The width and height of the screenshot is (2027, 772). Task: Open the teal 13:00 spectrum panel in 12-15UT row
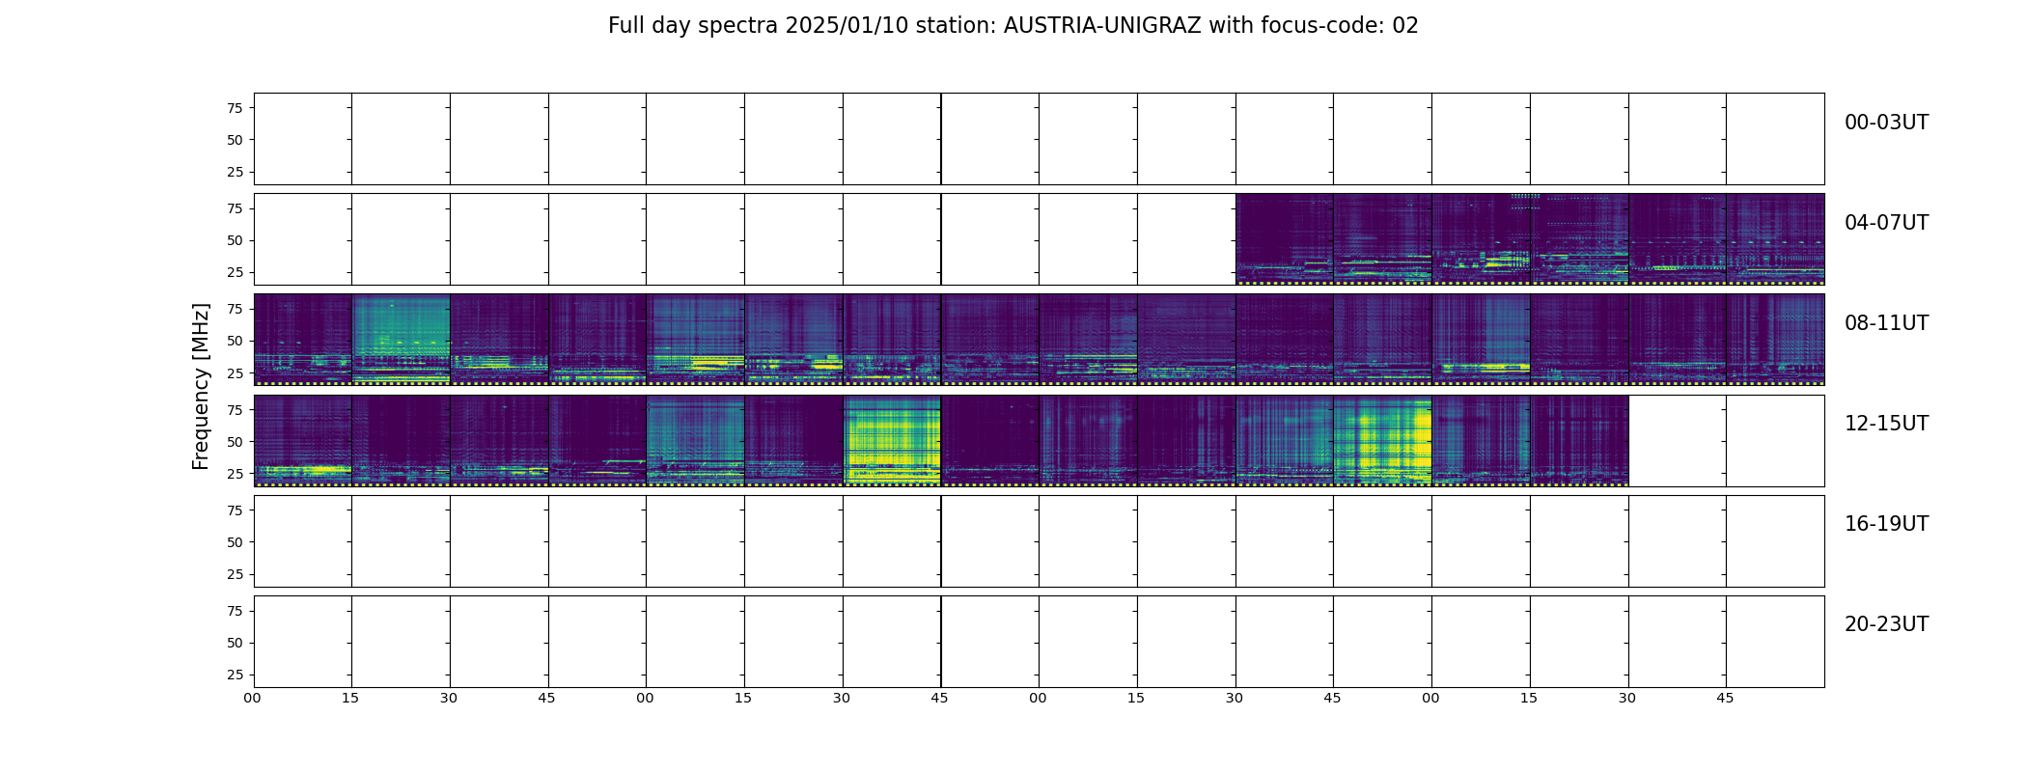click(x=695, y=440)
